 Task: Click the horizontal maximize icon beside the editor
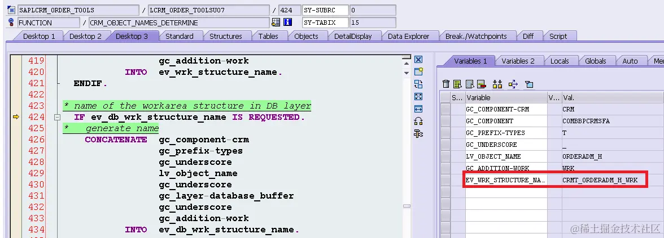(x=418, y=109)
